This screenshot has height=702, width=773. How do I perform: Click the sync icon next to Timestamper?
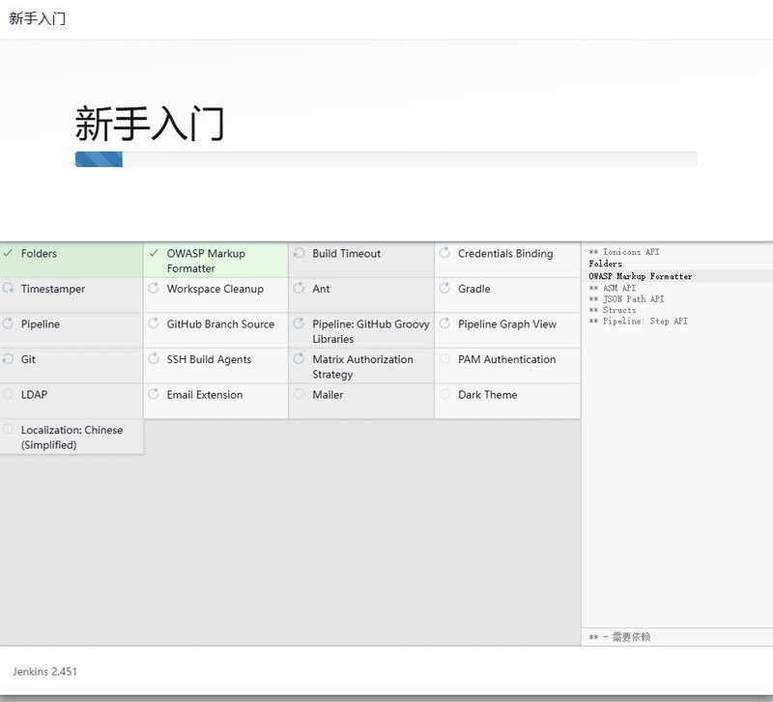[8, 289]
